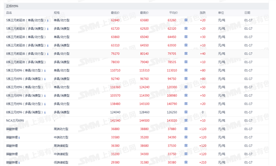The width and height of the screenshot is (276, 166).
Task: Click the 涨跌 column header
Action: pyautogui.click(x=202, y=13)
